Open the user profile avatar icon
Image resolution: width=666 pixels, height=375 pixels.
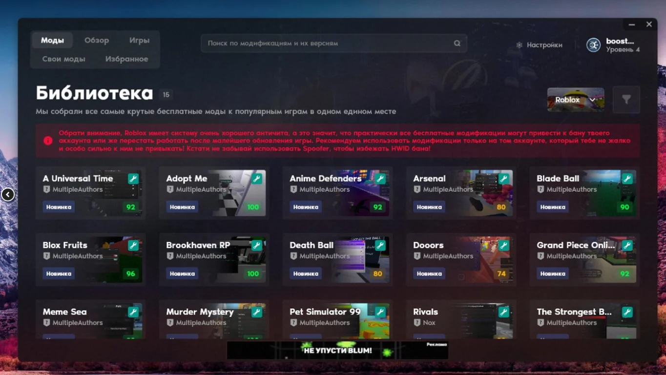(593, 45)
